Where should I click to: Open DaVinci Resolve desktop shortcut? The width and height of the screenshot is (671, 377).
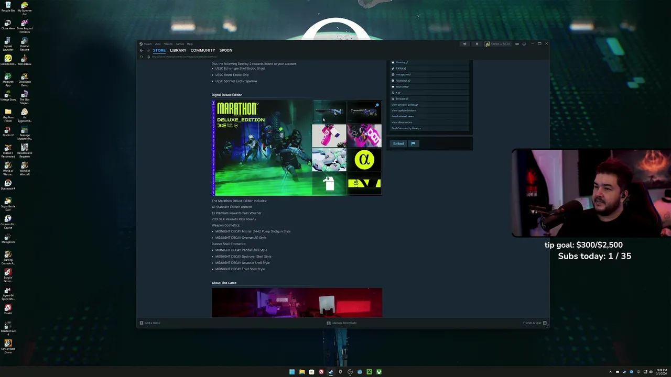pyautogui.click(x=25, y=43)
